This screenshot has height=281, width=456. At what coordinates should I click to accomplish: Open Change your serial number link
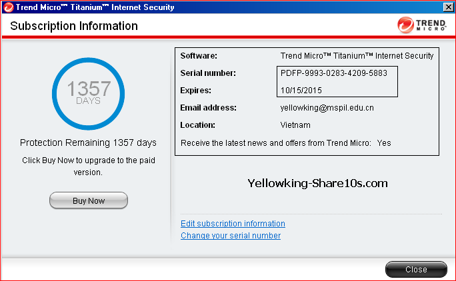click(231, 235)
